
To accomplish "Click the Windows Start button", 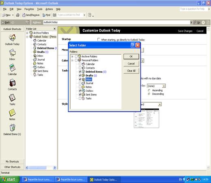I will coord(10,179).
